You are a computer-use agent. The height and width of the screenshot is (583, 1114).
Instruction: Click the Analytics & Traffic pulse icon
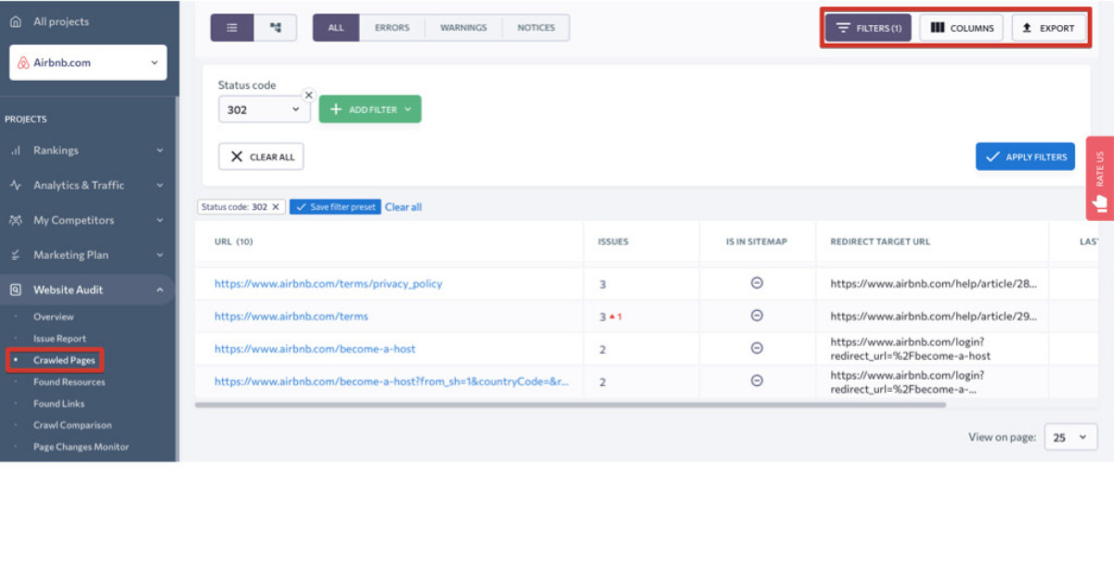click(x=16, y=186)
